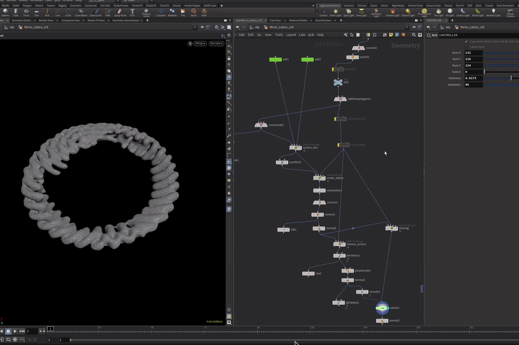The image size is (519, 345).
Task: Click the network search magnifier icon
Action: pos(414,35)
